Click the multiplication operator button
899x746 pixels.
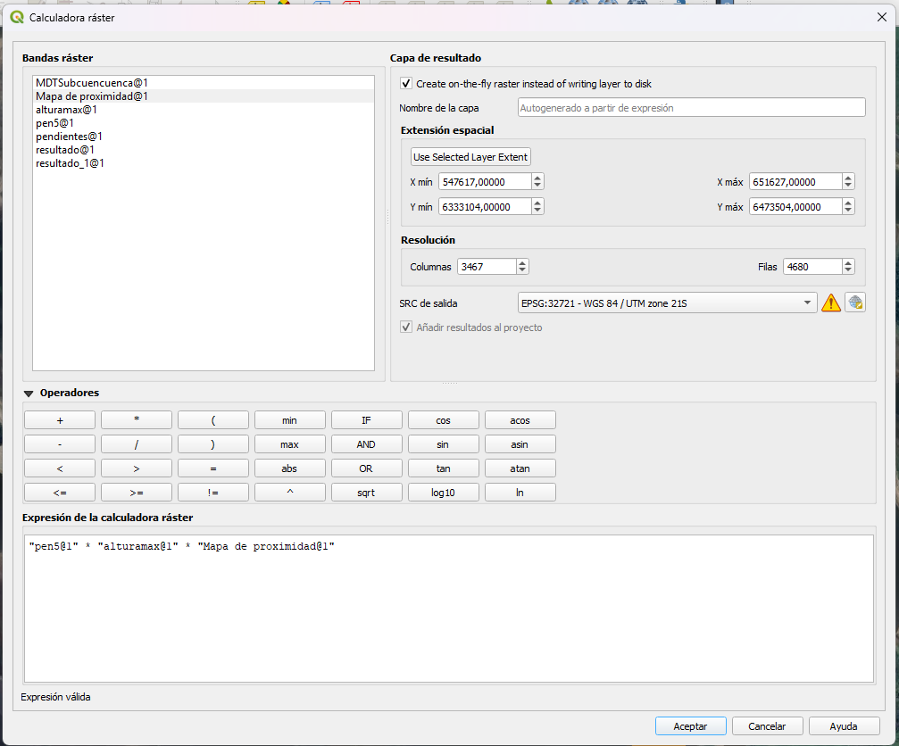click(x=136, y=420)
